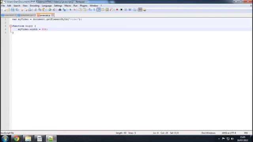Image resolution: width=253 pixels, height=142 pixels.
Task: Open the View menu
Action: [x=25, y=6]
